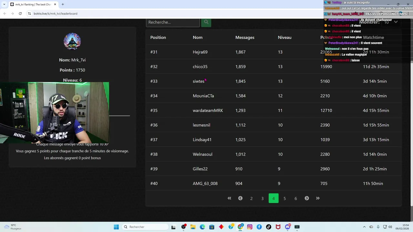Open Microsoft Store from the taskbar
413x232 pixels.
pos(212,227)
